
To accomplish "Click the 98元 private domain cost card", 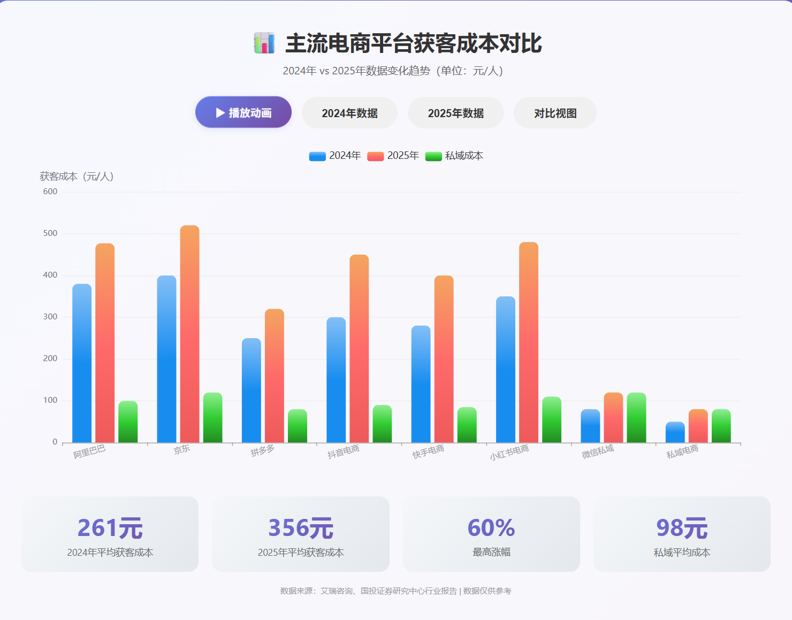I will tap(682, 534).
